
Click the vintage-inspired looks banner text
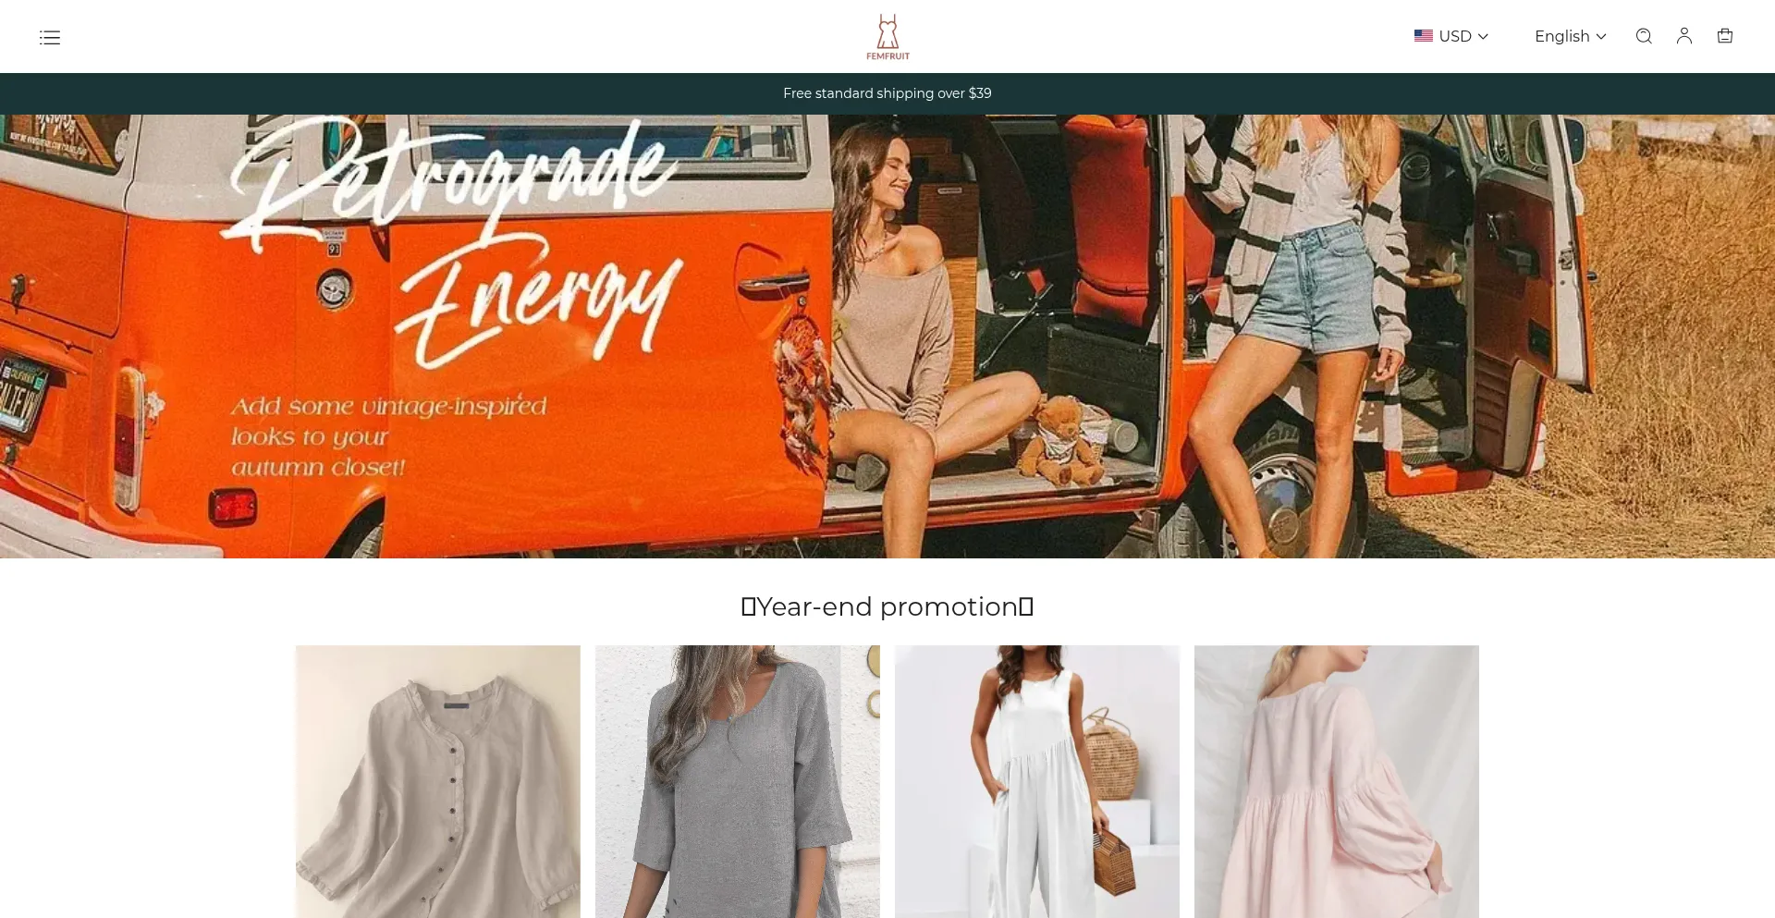tap(388, 436)
